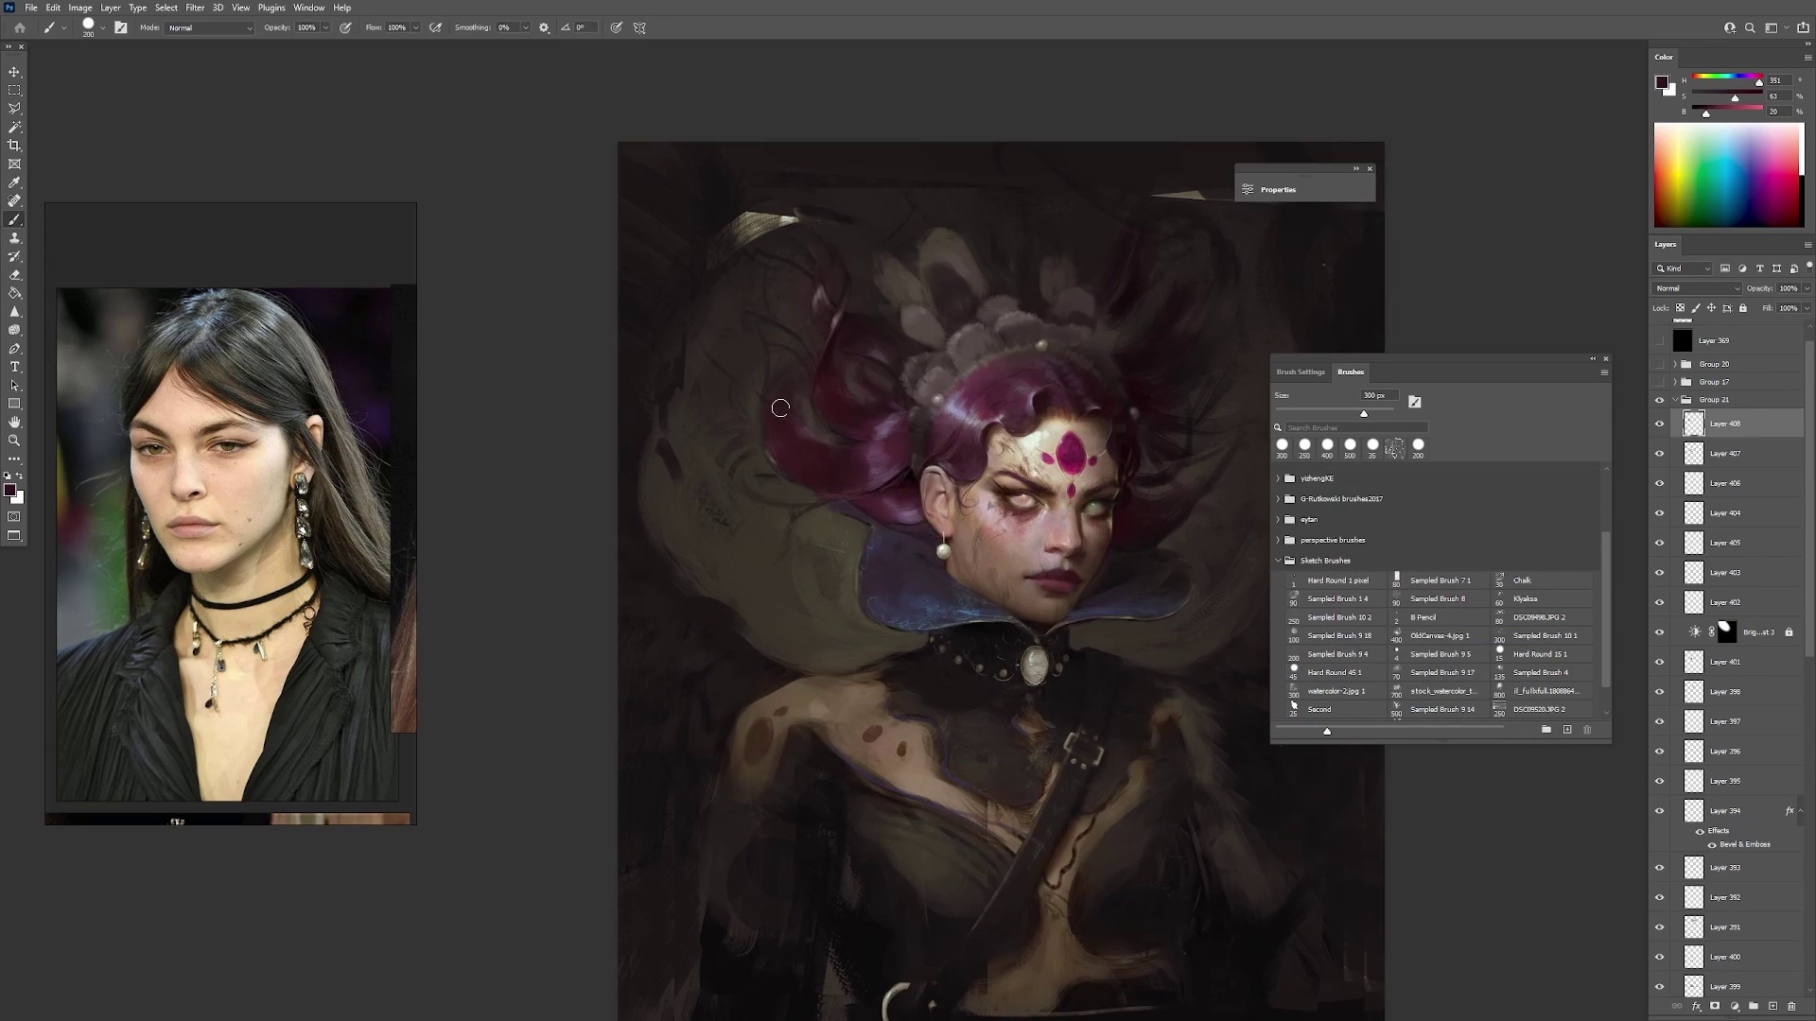Image resolution: width=1816 pixels, height=1021 pixels.
Task: Open the Window menu
Action: point(308,8)
